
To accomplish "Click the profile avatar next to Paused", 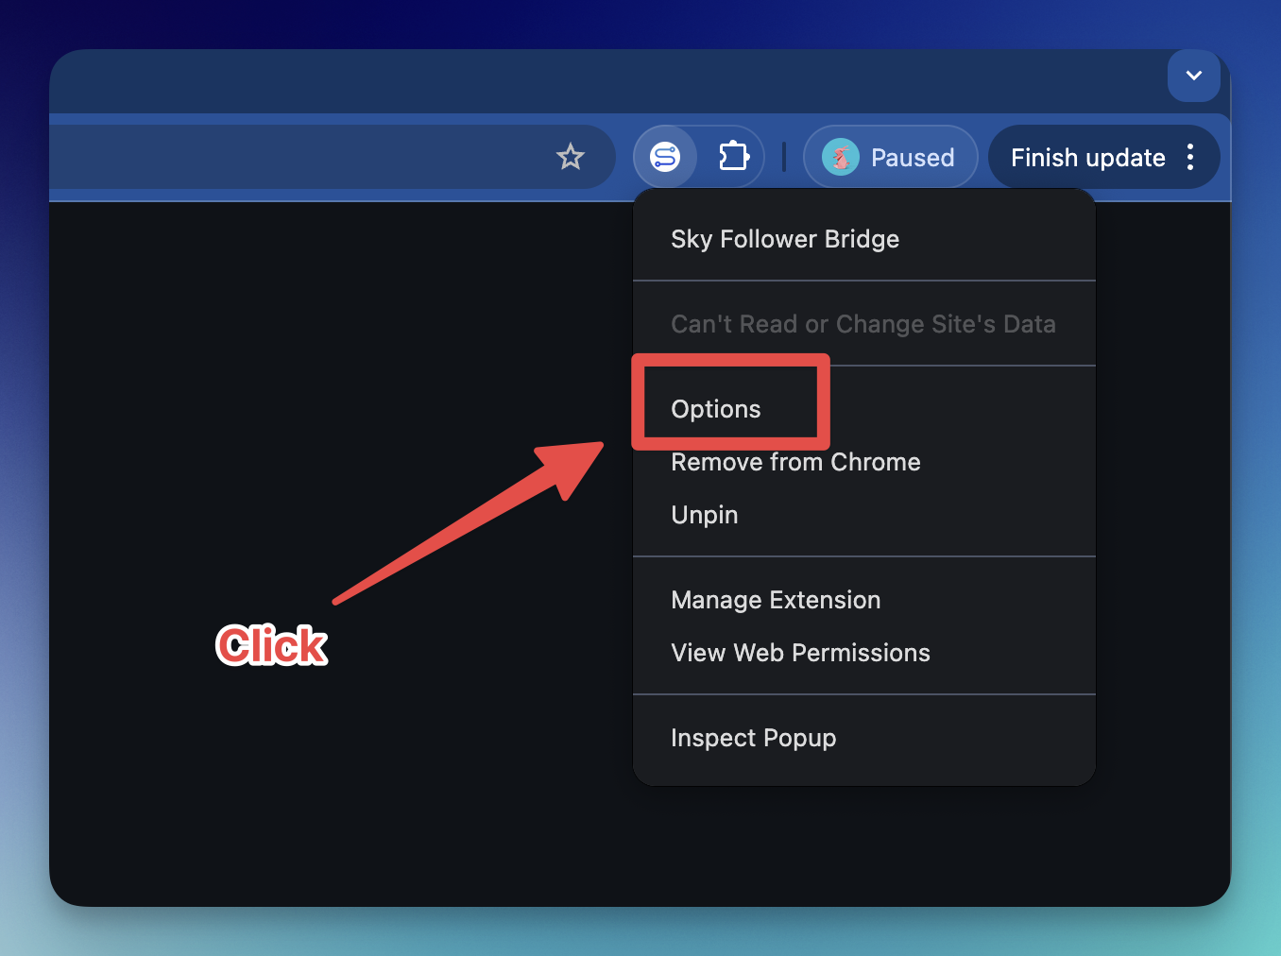I will 841,157.
